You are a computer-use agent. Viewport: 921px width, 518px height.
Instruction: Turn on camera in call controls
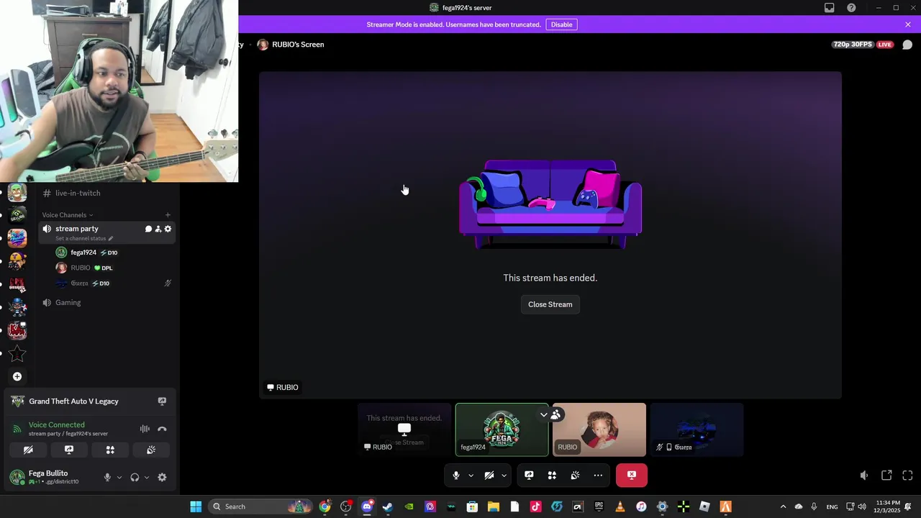pyautogui.click(x=489, y=476)
